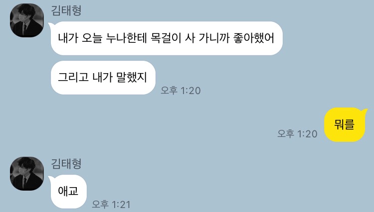Select the message bubble 그리고 내가 말했지

[x=103, y=78]
